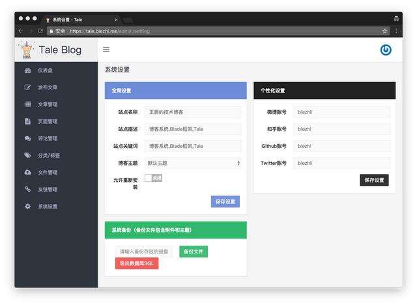The width and height of the screenshot is (417, 305).
Task: Open 仪表盘 menu item
Action: [45, 70]
